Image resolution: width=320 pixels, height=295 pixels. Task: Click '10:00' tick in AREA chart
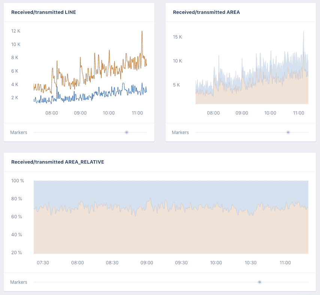click(270, 113)
